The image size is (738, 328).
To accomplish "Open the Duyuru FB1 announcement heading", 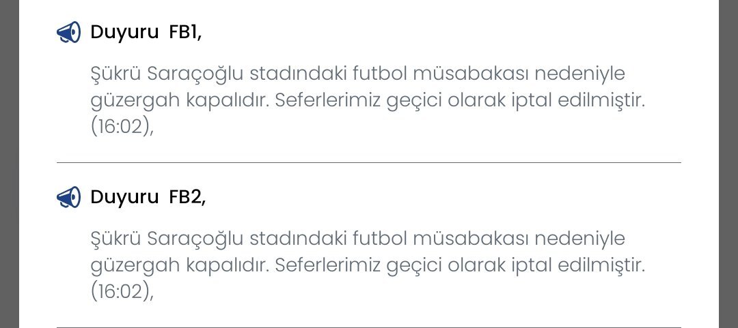I will [146, 32].
